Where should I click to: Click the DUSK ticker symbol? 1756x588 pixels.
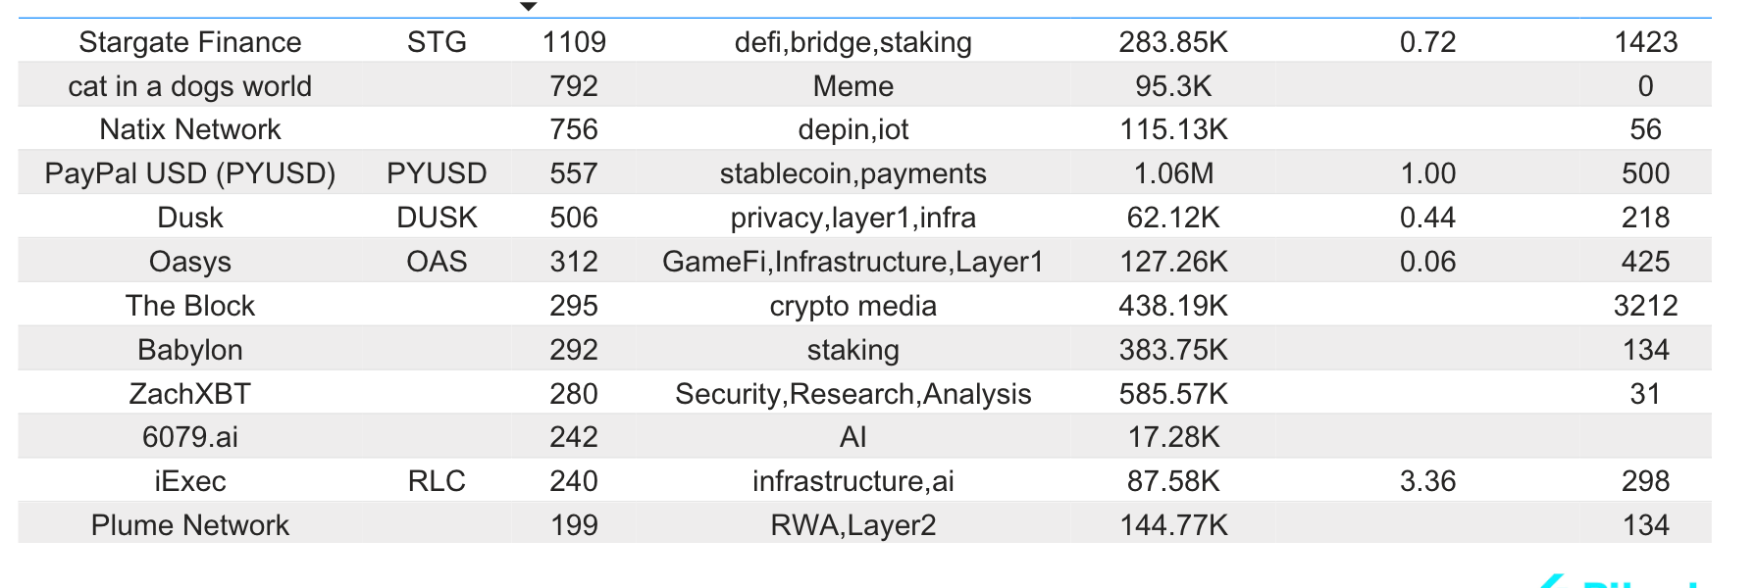coord(437,218)
